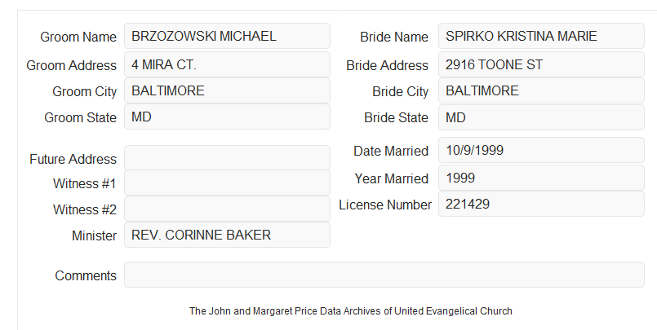This screenshot has width=657, height=330.
Task: Focus the Groom City field
Action: (x=227, y=90)
